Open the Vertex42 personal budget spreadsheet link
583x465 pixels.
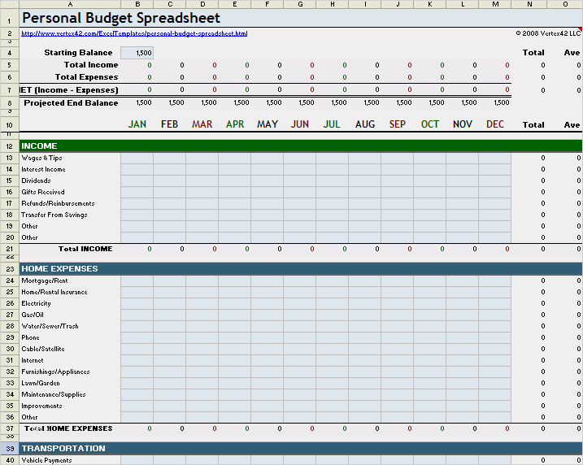pos(134,34)
